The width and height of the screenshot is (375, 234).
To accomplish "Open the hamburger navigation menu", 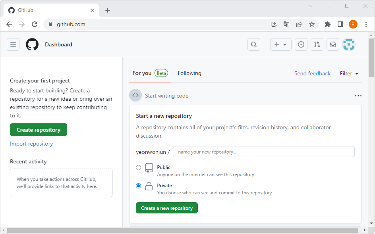I will [x=13, y=44].
